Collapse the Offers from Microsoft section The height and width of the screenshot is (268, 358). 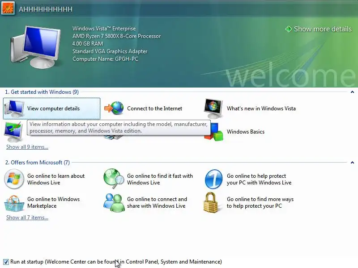tap(352, 163)
